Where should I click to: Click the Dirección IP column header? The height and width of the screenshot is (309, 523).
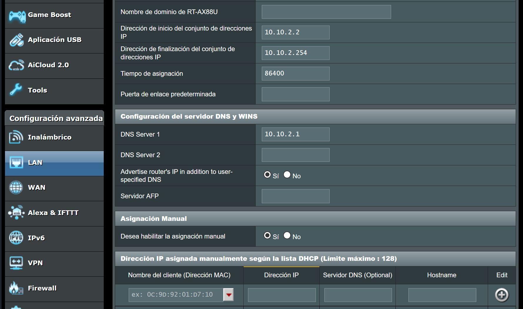pyautogui.click(x=281, y=275)
